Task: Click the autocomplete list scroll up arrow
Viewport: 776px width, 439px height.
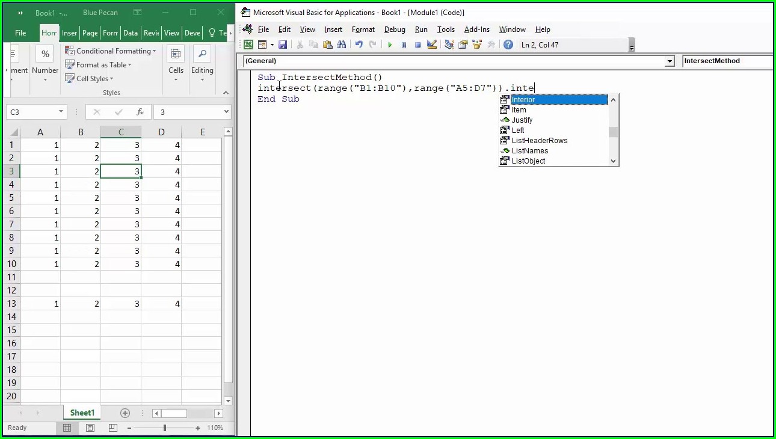Action: point(613,100)
